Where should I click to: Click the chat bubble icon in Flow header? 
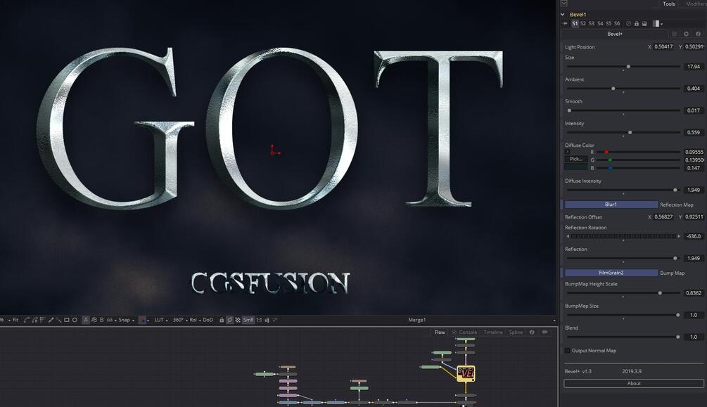(x=544, y=332)
